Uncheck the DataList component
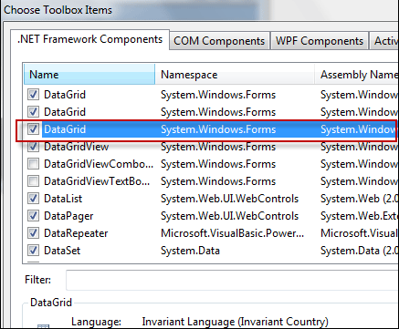This screenshot has height=329, width=399. click(33, 199)
